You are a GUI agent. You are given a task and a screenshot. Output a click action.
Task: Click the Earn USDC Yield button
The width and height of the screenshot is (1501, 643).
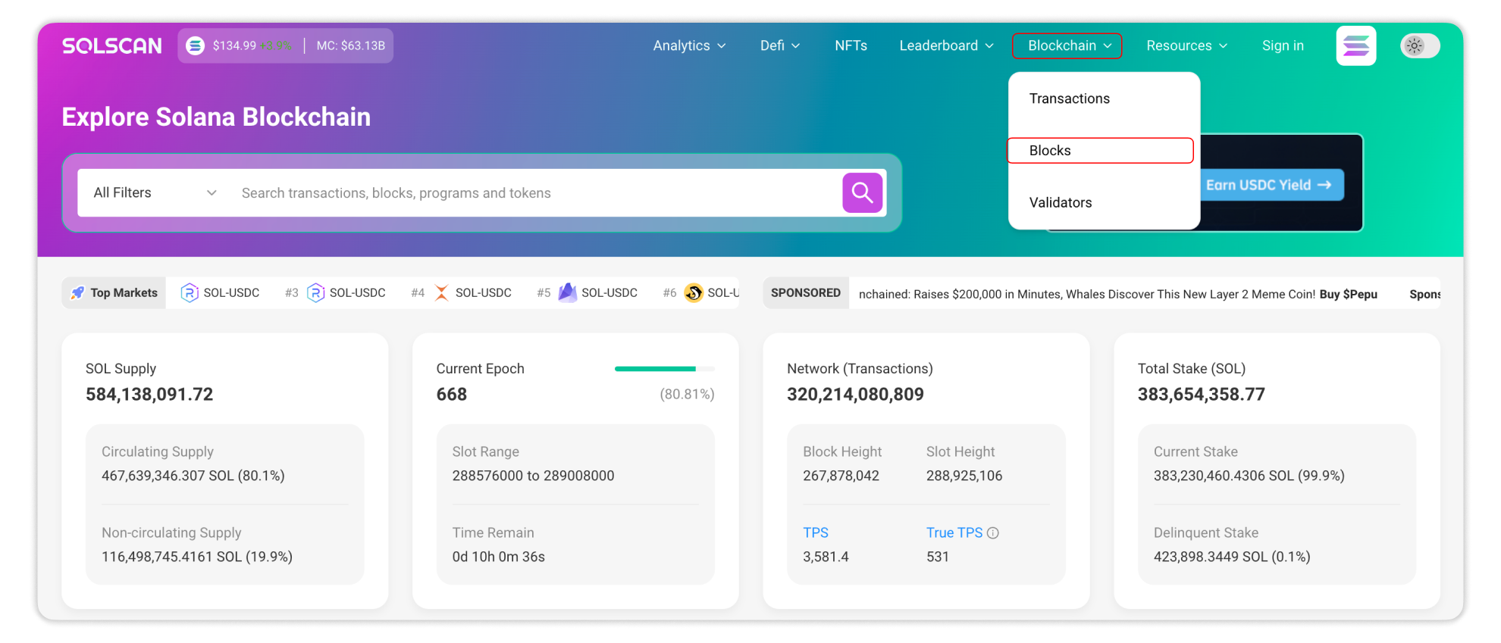[x=1271, y=185]
